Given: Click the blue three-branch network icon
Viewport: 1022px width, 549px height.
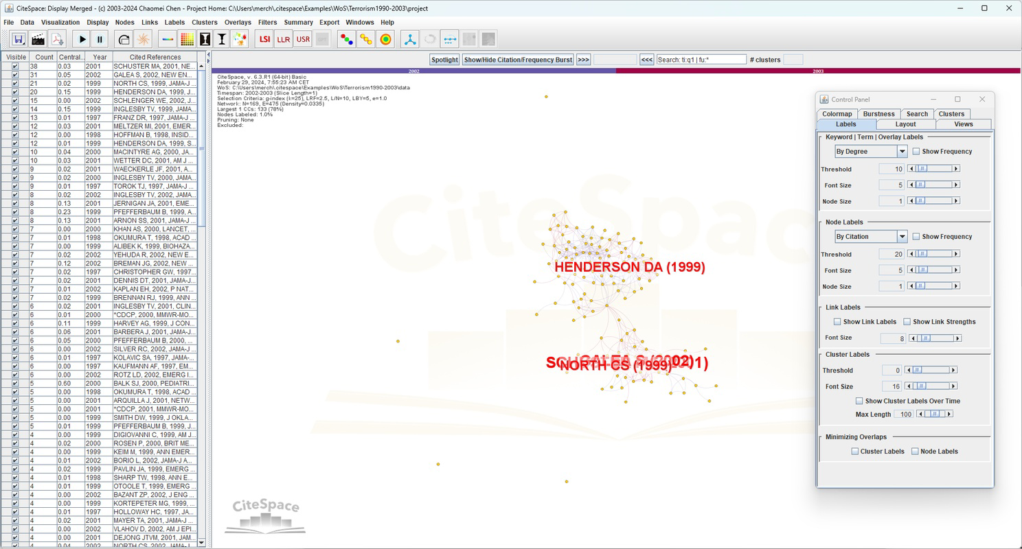Looking at the screenshot, I should (x=410, y=39).
